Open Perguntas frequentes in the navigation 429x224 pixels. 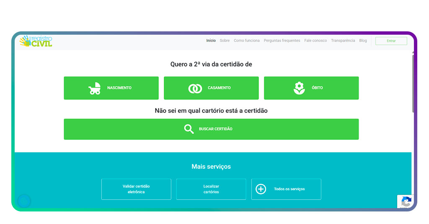pyautogui.click(x=282, y=41)
